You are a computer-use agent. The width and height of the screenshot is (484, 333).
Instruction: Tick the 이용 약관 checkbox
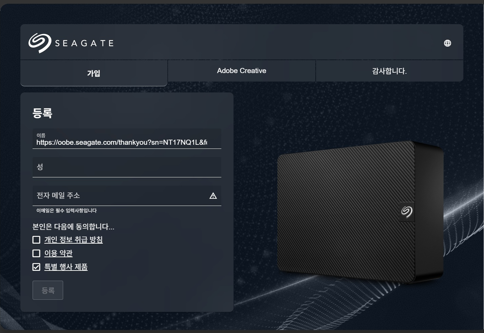[x=36, y=253]
